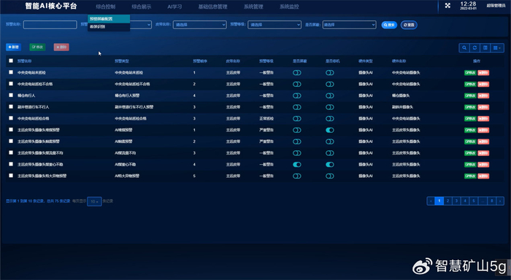Go to page 3 in pagination
The height and width of the screenshot is (280, 511).
456,201
